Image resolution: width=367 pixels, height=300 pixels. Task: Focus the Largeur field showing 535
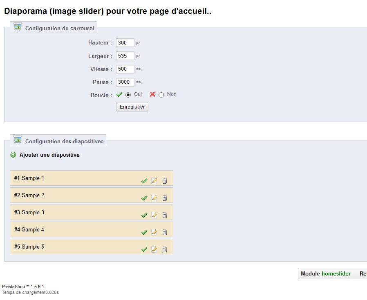click(125, 56)
